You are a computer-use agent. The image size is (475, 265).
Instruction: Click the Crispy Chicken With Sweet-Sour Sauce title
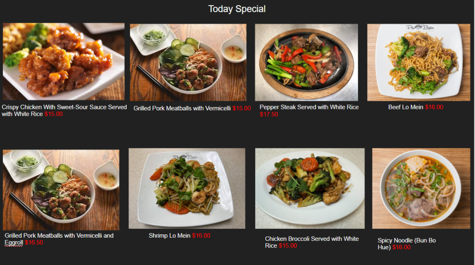coord(64,110)
